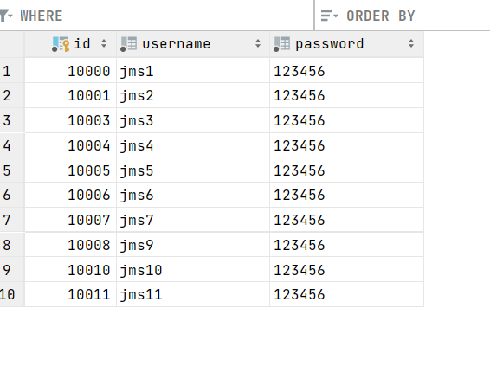
Task: Toggle sort arrows on id column
Action: click(x=104, y=43)
